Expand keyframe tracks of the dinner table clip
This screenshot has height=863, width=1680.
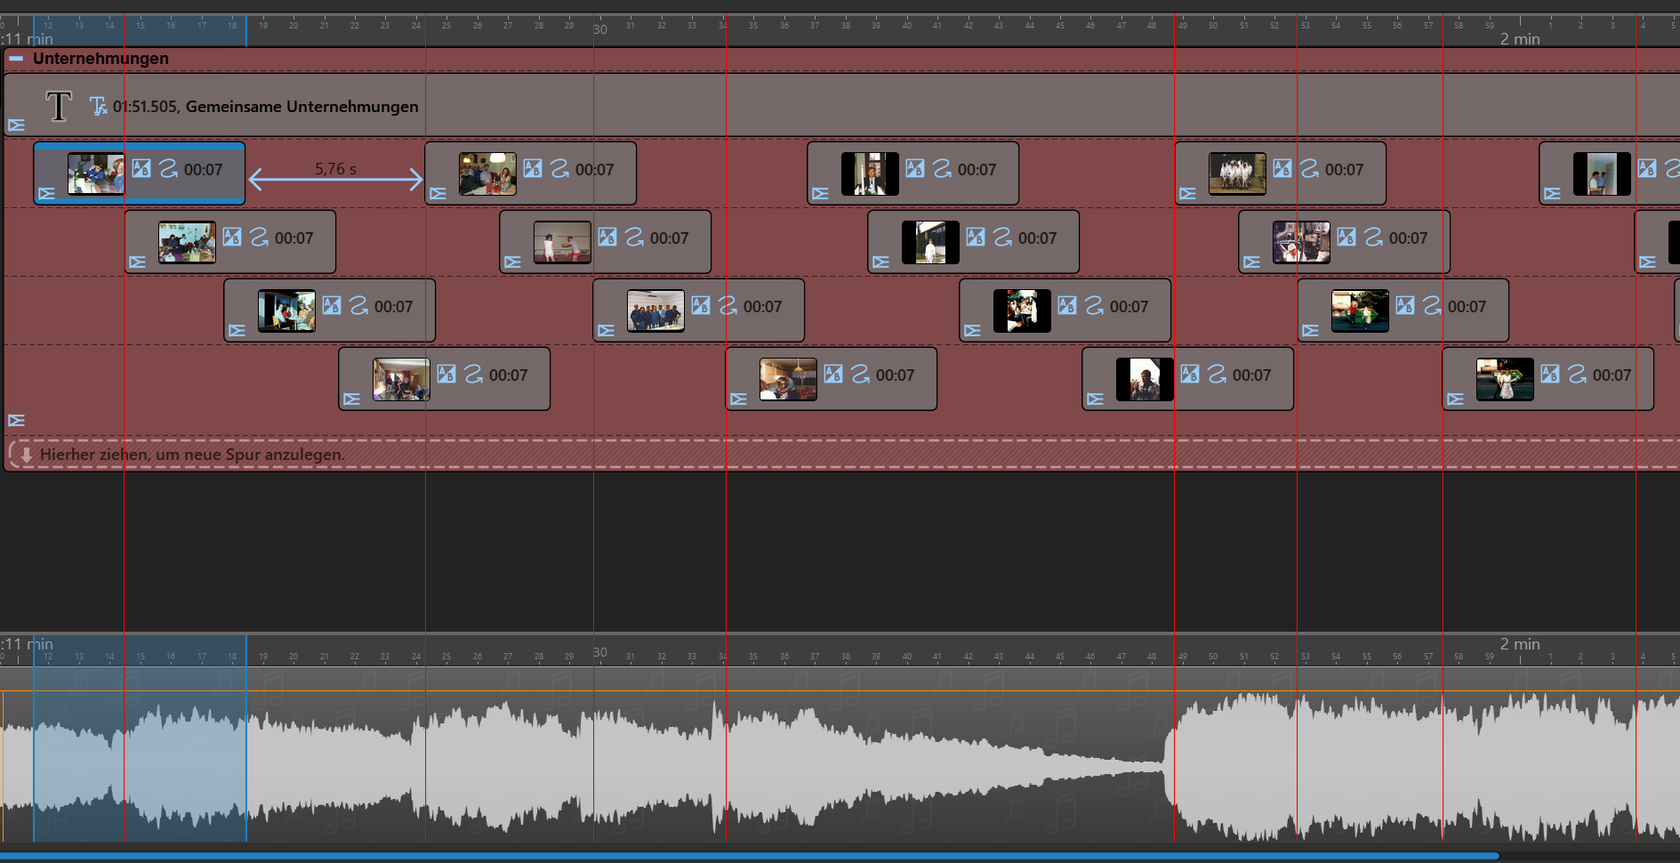(x=438, y=193)
